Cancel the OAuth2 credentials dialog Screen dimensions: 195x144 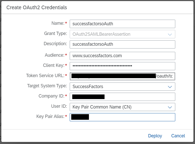coord(178,136)
